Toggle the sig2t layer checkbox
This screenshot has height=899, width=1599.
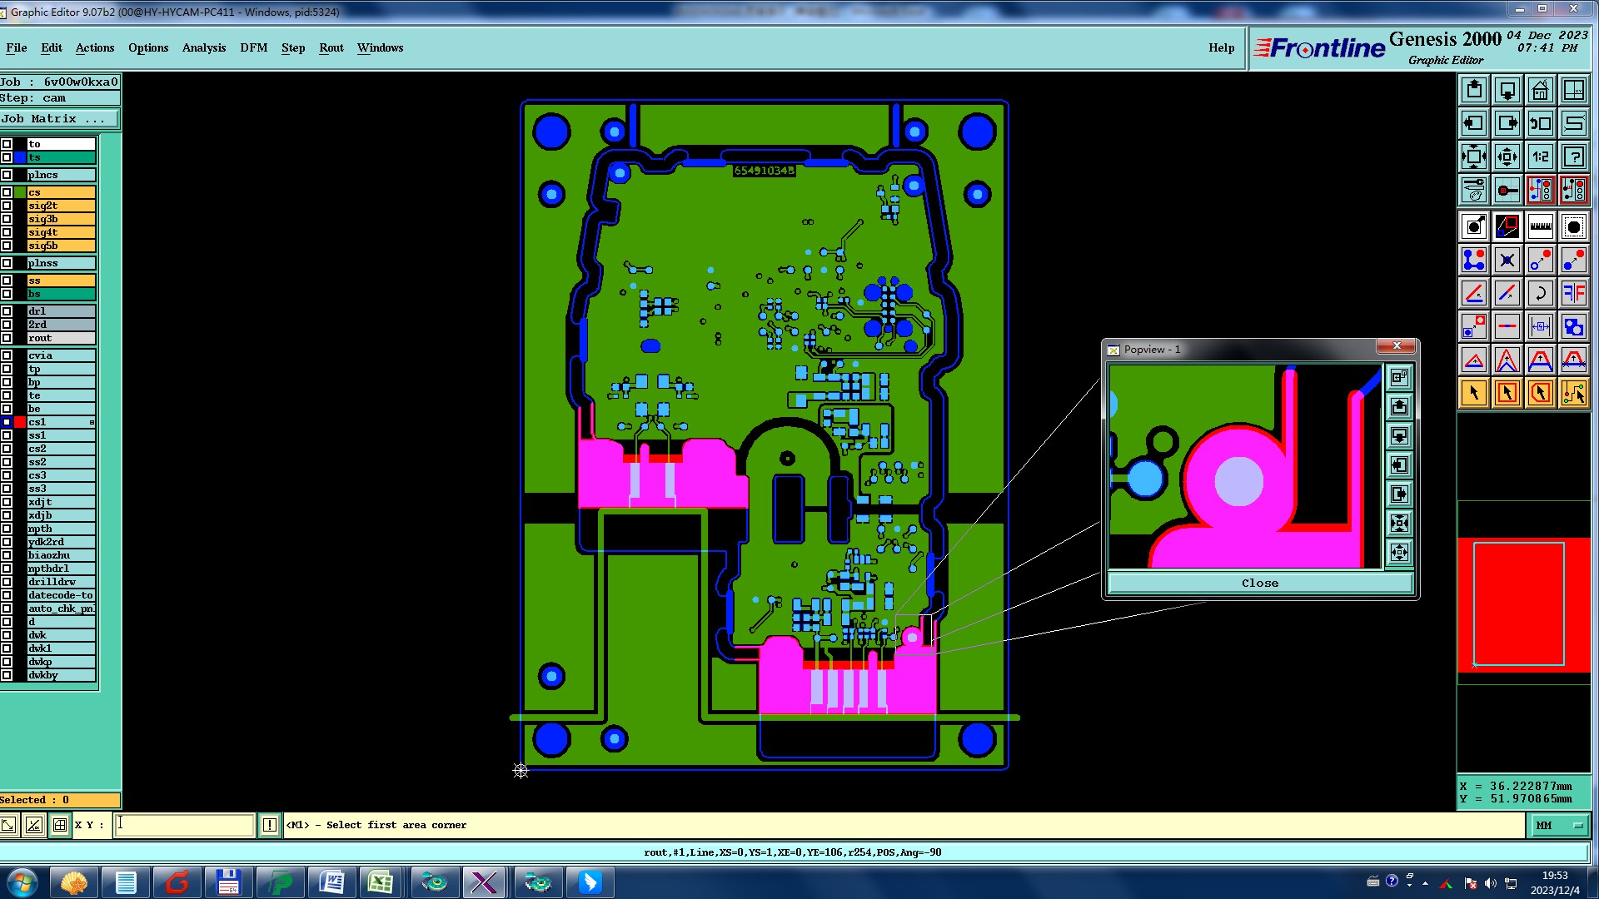(x=7, y=206)
